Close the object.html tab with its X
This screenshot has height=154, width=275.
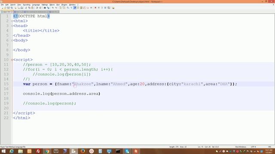tap(12, 12)
